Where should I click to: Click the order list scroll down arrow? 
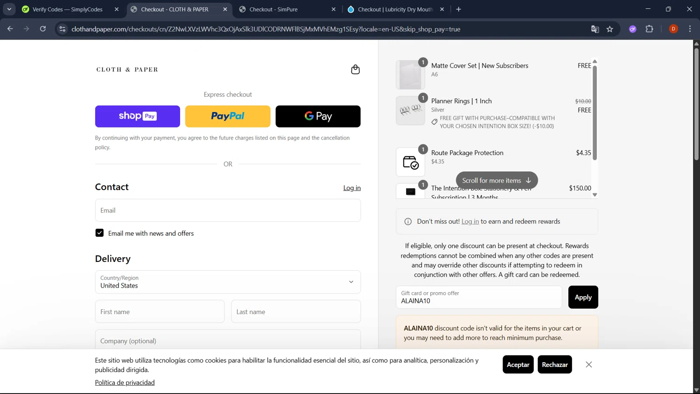point(595,195)
